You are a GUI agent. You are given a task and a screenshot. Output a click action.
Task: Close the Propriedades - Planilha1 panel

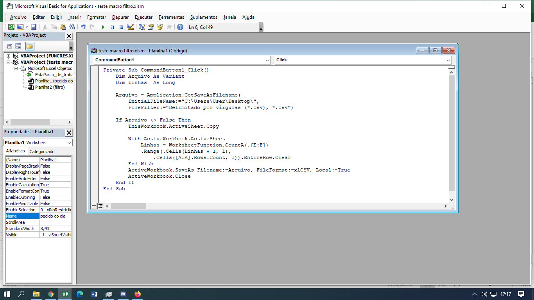[x=69, y=132]
